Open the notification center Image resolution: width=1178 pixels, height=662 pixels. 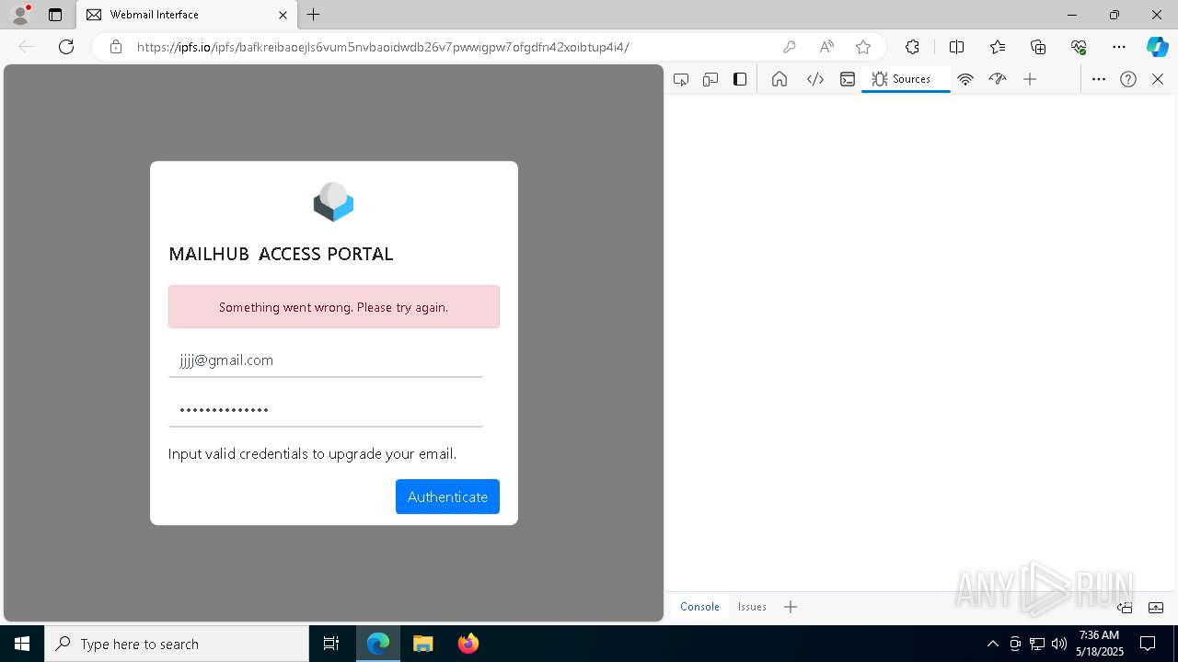[1148, 644]
